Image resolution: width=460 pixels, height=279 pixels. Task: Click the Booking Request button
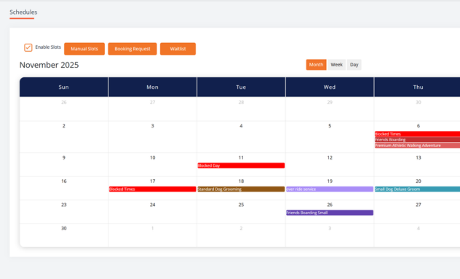(x=132, y=49)
